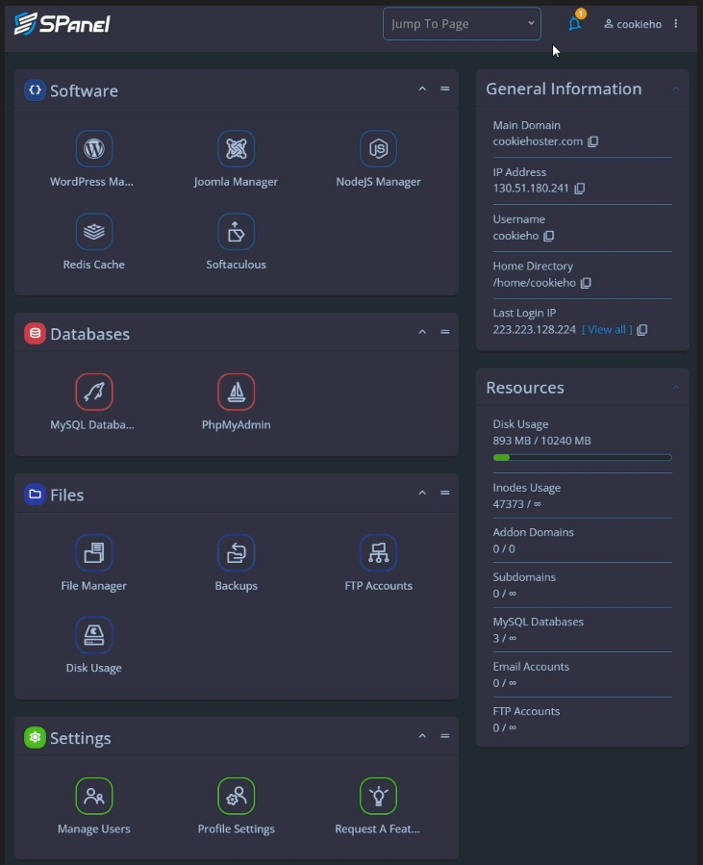Image resolution: width=703 pixels, height=865 pixels.
Task: Open the three-dot overflow menu
Action: (675, 23)
